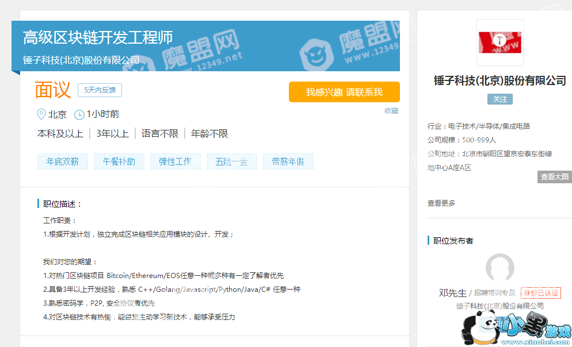The image size is (572, 347).
Task: Click the orange 我感兴趣 请联系我 button
Action: (x=344, y=92)
